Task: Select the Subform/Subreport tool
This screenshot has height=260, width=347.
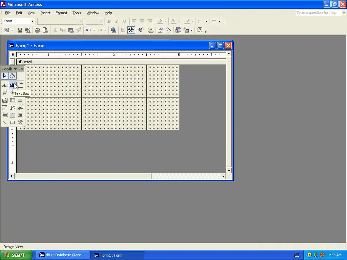Action: coord(20,115)
